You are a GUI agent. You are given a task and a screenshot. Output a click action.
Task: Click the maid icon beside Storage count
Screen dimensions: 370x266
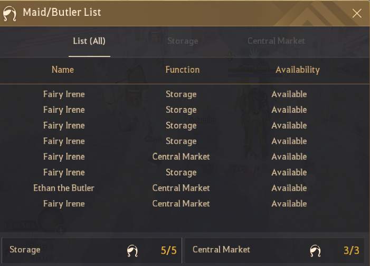(132, 251)
